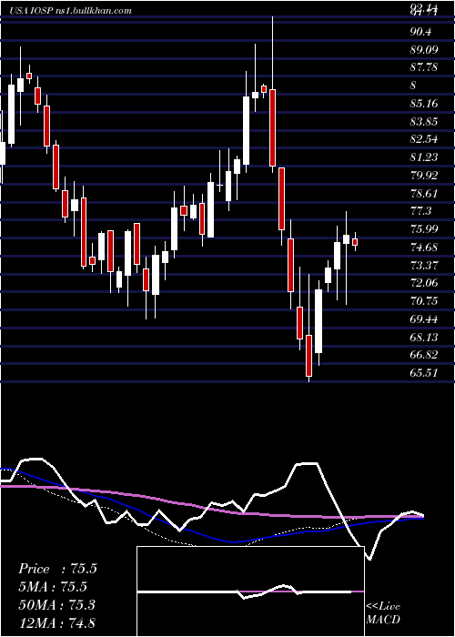The image size is (455, 637).
Task: Click the 5MA : 75.5 readout
Action: point(53,587)
